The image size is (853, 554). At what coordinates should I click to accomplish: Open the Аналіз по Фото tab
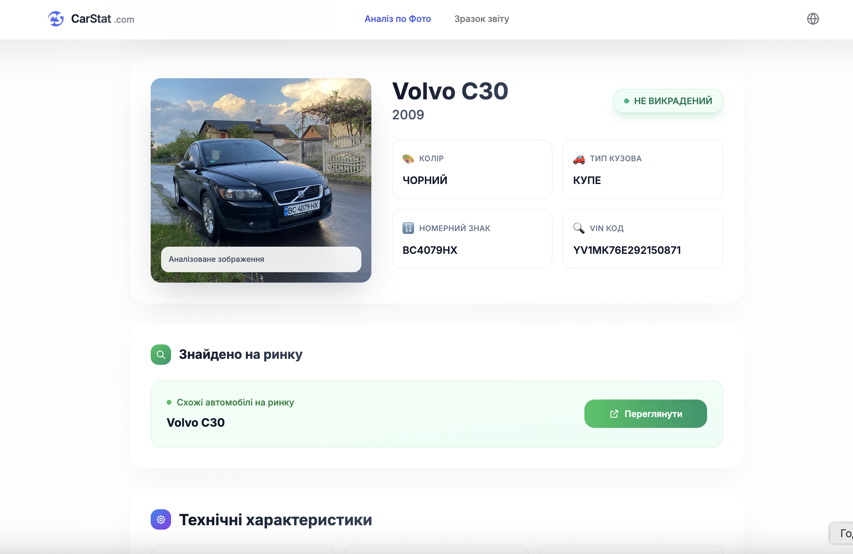pyautogui.click(x=397, y=19)
